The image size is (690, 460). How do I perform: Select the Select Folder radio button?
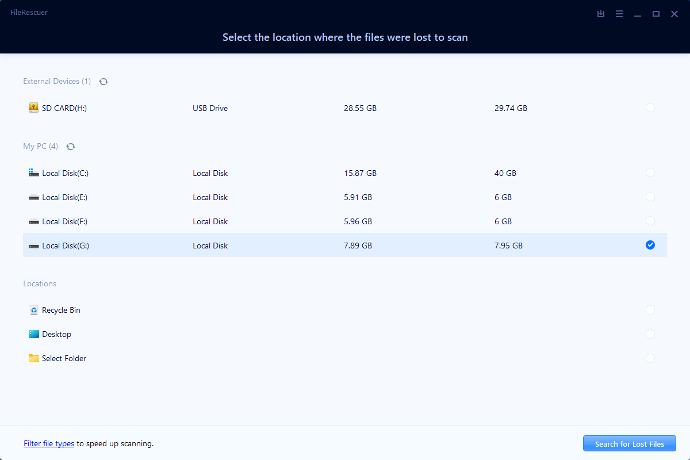tap(650, 358)
